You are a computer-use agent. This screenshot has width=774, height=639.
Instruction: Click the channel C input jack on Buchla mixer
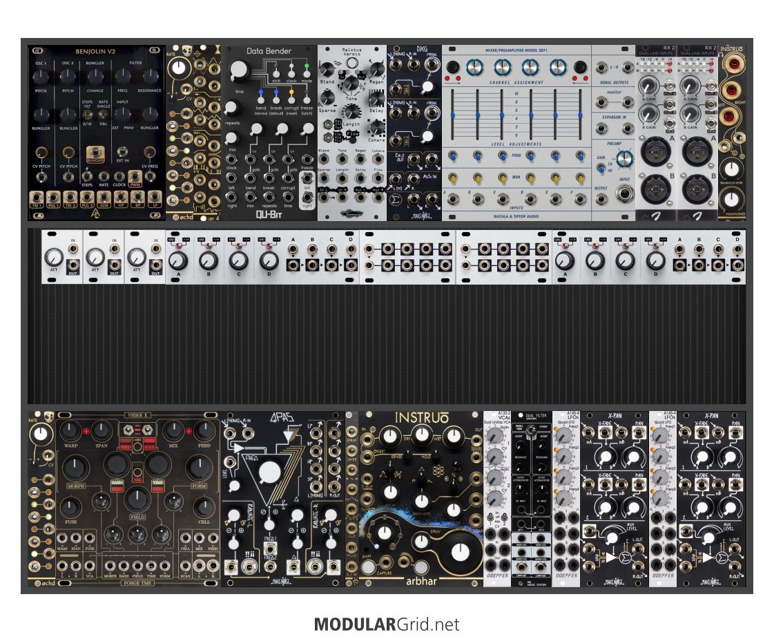click(x=503, y=199)
